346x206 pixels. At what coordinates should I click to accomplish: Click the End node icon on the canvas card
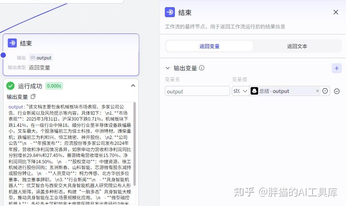pyautogui.click(x=13, y=43)
